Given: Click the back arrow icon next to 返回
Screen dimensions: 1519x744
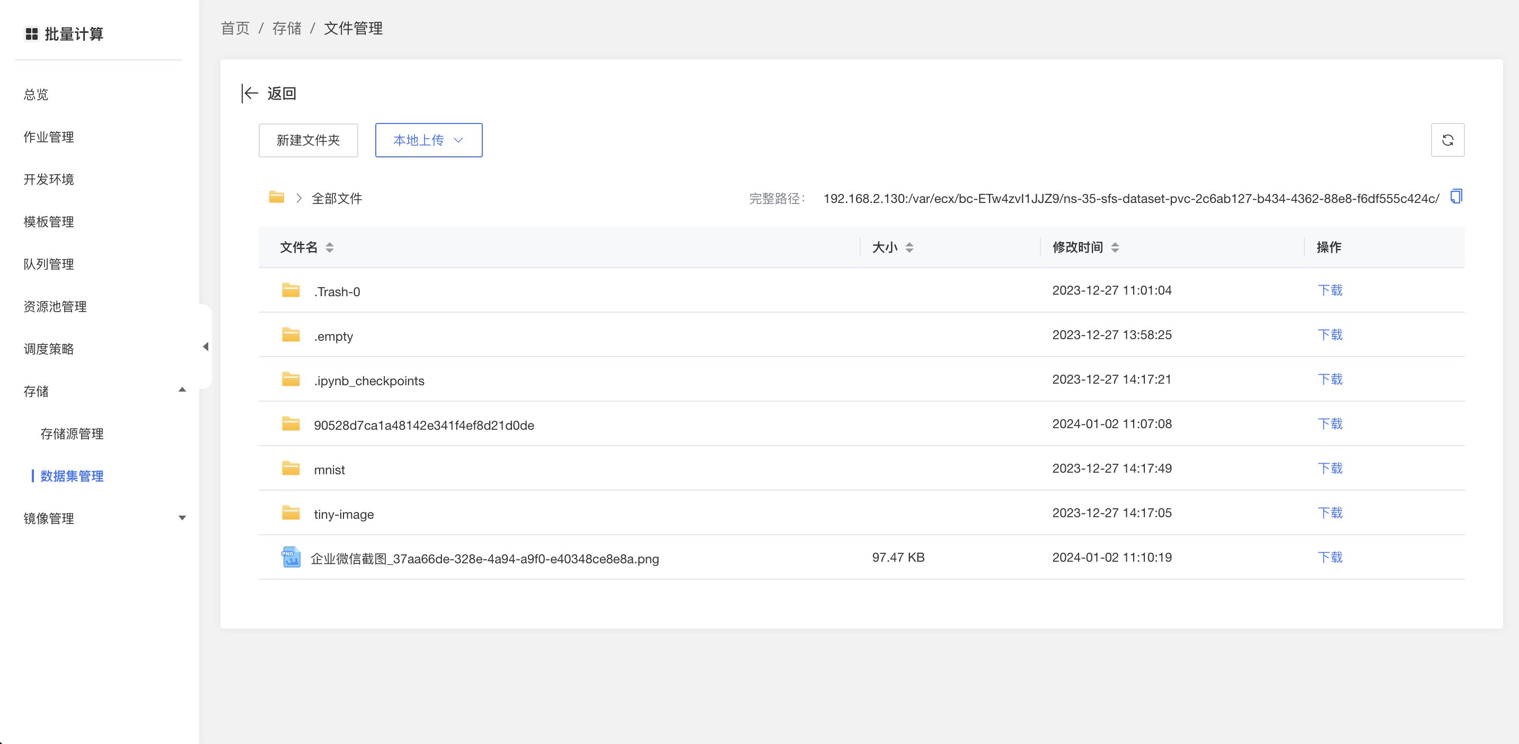Looking at the screenshot, I should click(250, 93).
